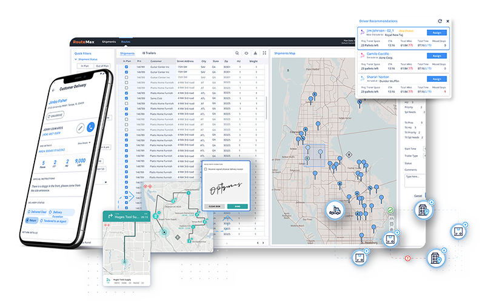485x305 pixels.
Task: Select Delivered Clear delivery status
Action: 37,212
